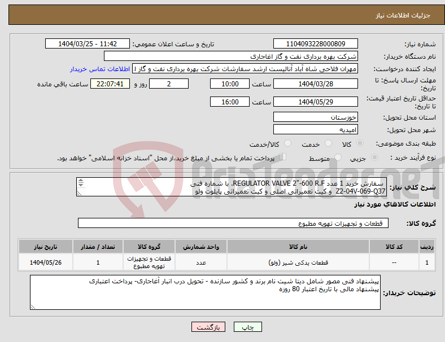The image size is (445, 342).
Task: Click the price validity date 1404/05/29
Action: (315, 102)
